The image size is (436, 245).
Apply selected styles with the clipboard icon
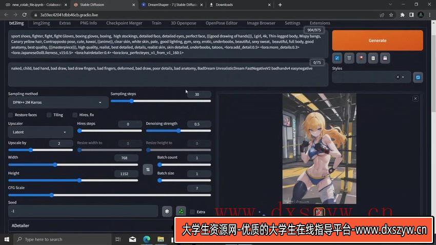coord(373,58)
